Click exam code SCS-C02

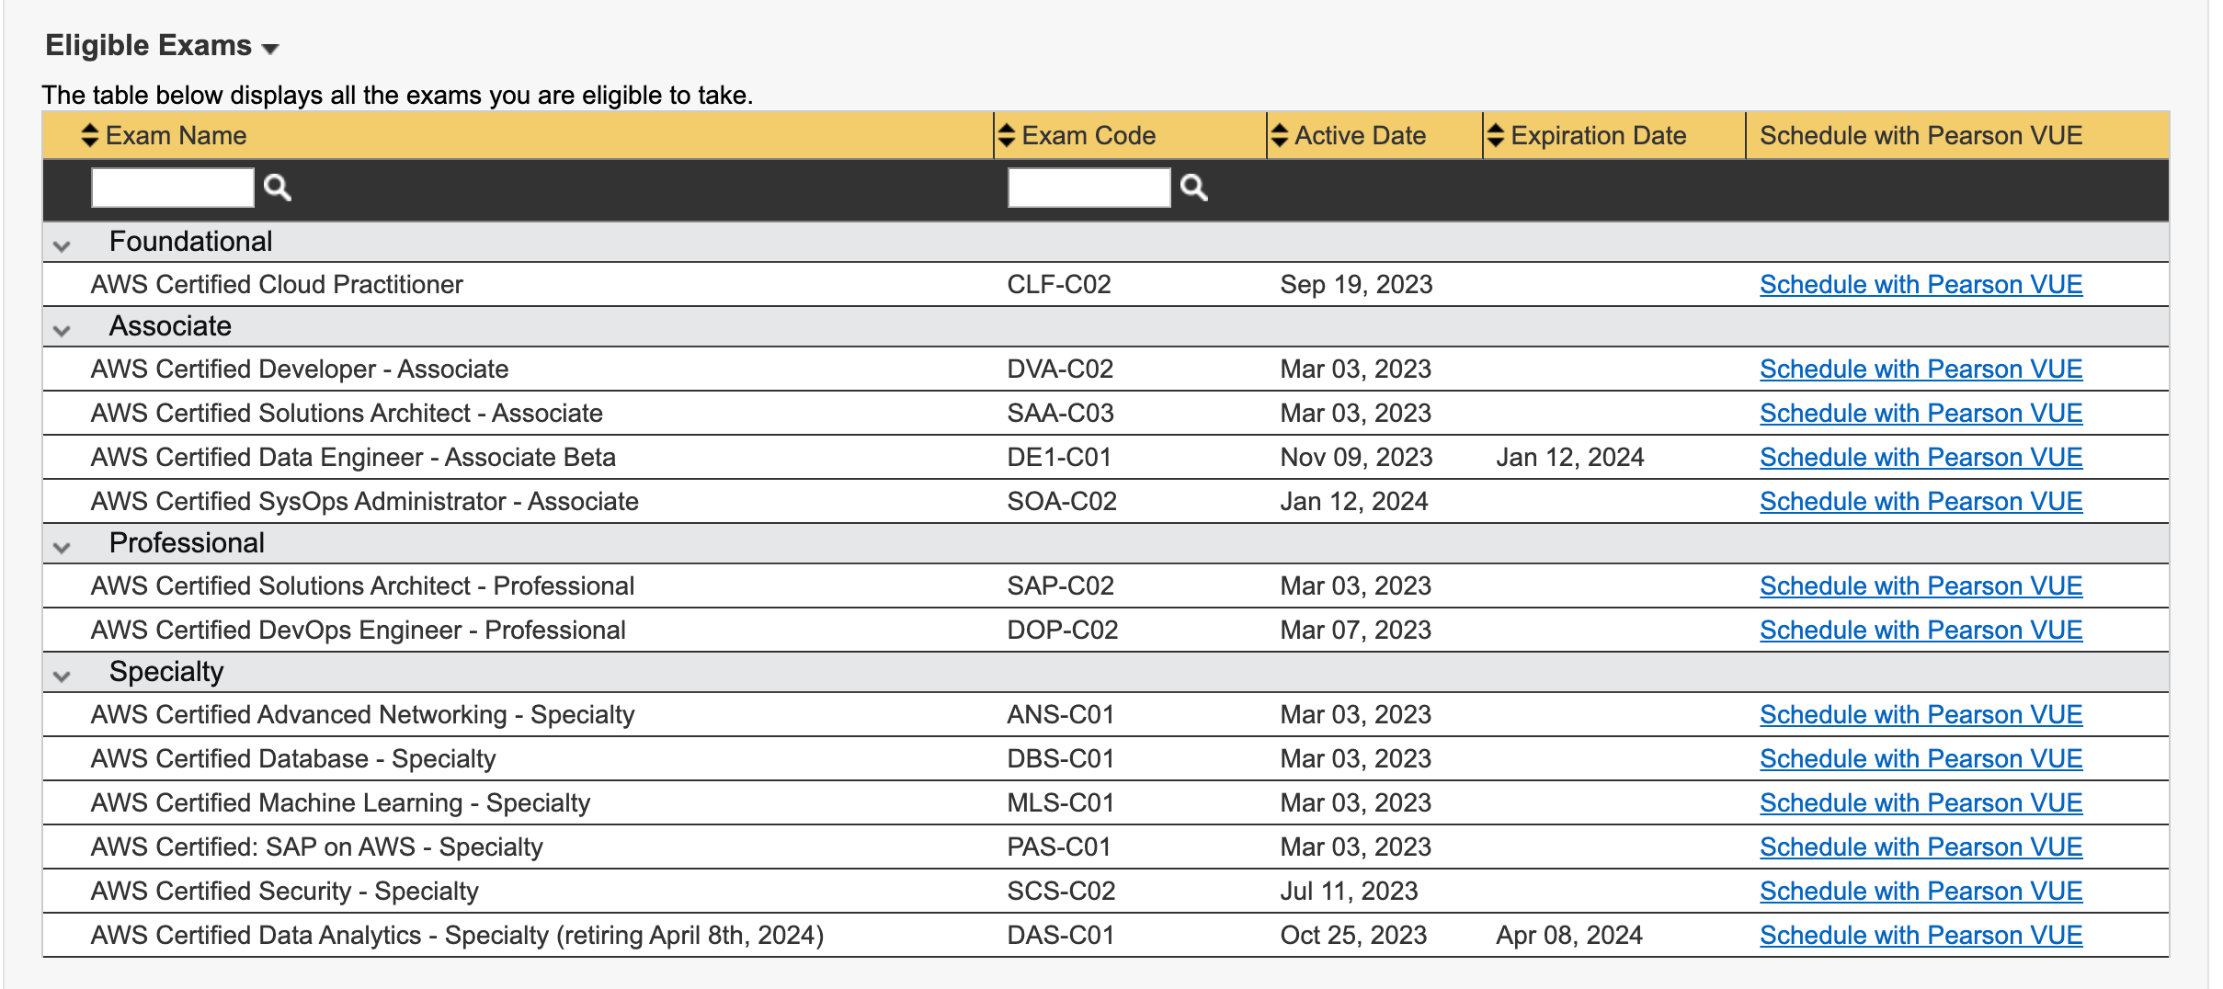(1061, 892)
